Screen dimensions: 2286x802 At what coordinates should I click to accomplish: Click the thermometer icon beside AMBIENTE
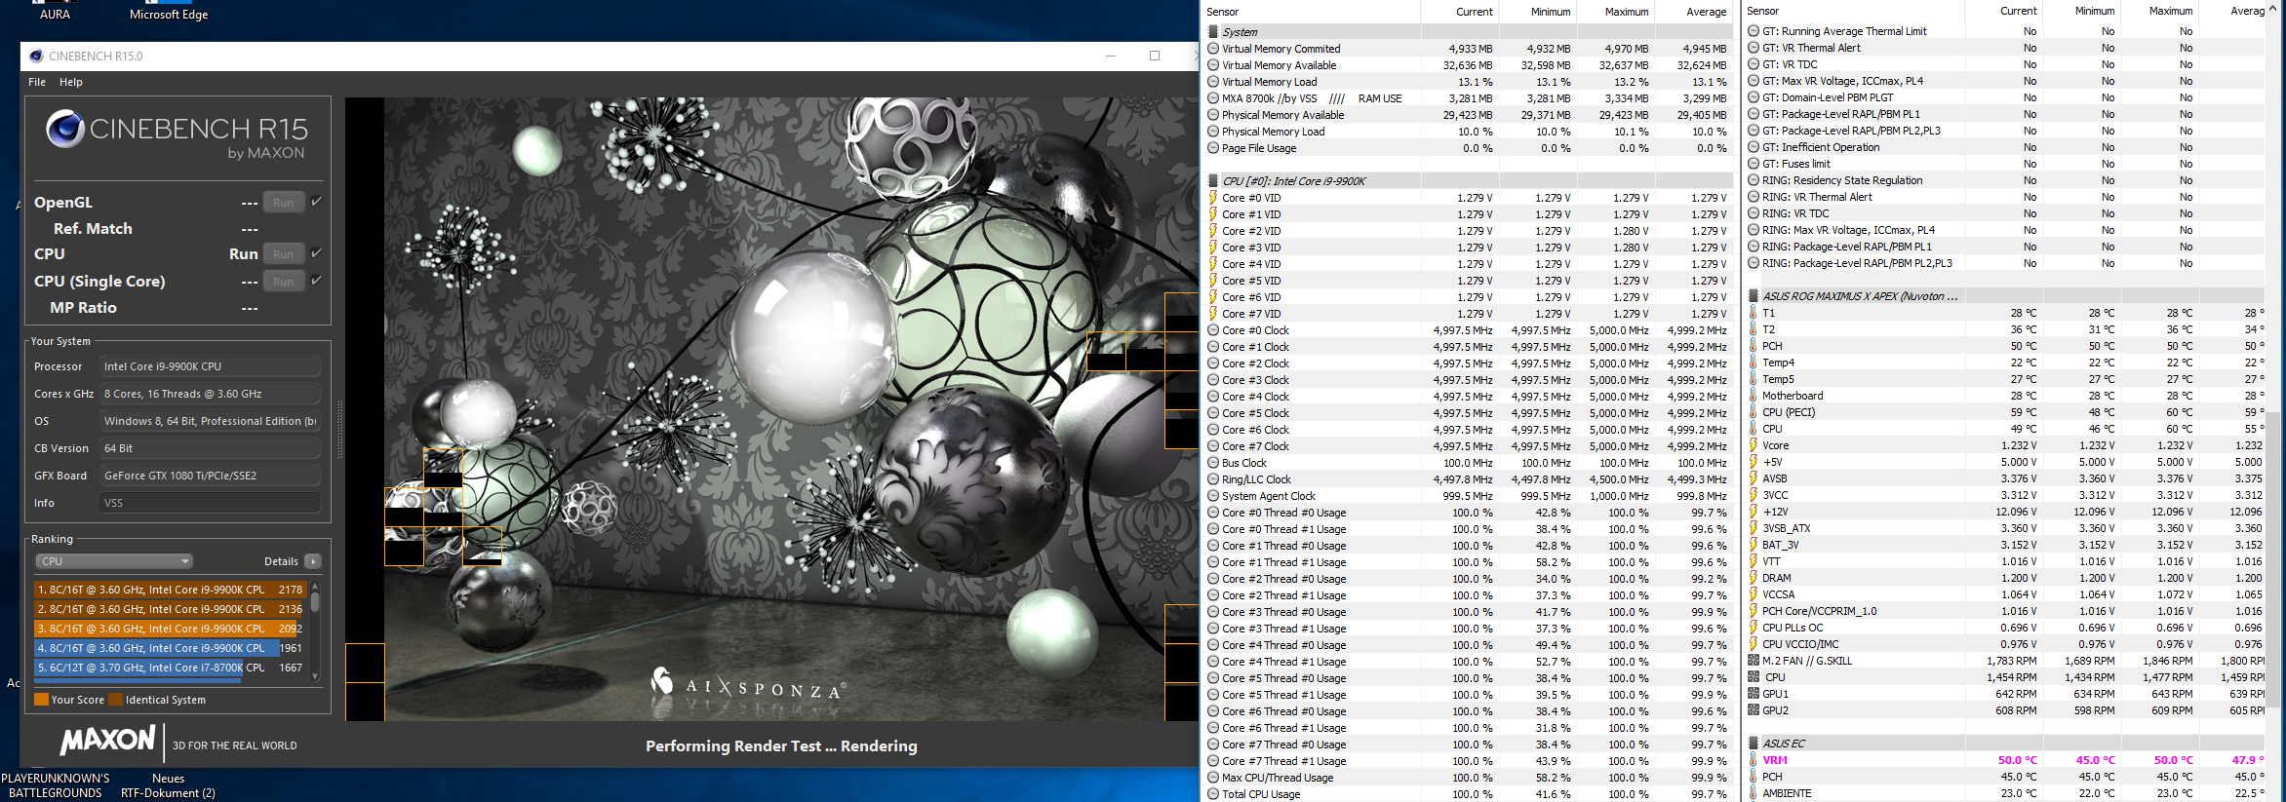coord(1754,793)
